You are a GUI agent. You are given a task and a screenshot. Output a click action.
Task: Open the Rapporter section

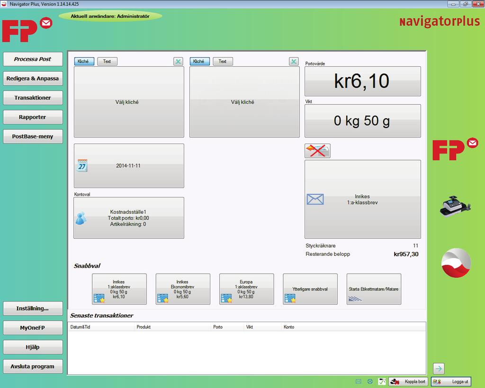point(33,117)
